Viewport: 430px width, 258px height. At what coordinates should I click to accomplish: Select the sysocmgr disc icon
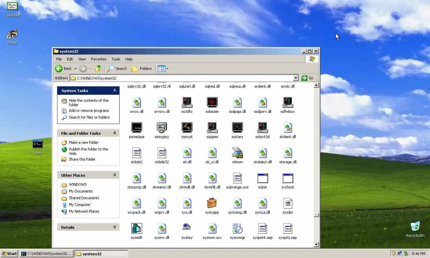[x=237, y=228]
